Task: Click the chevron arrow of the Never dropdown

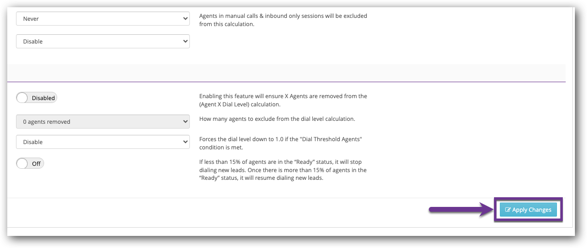Action: 185,19
